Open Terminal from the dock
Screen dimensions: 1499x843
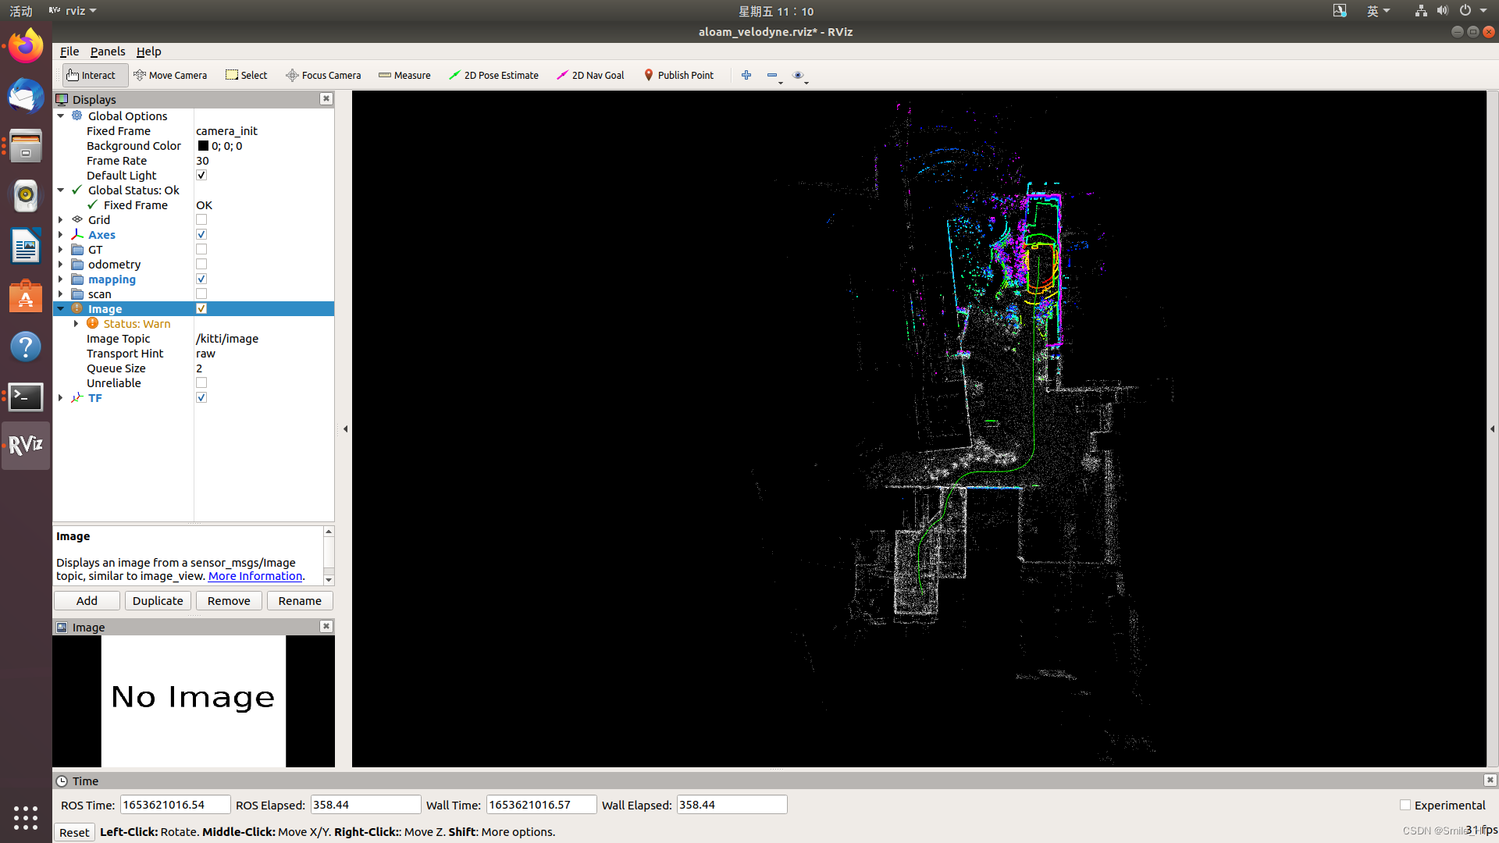26,397
